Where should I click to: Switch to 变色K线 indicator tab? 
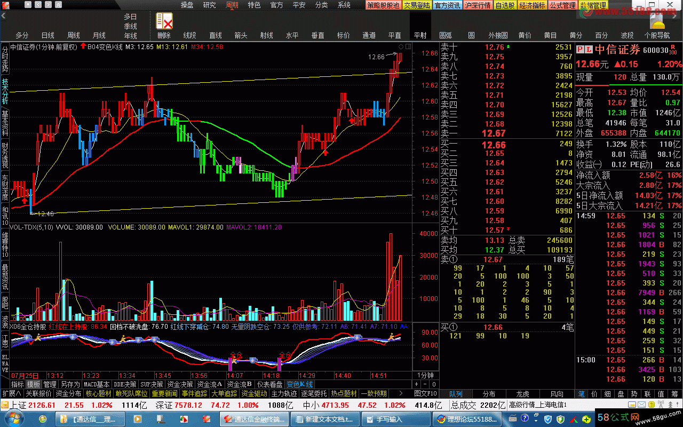point(300,384)
